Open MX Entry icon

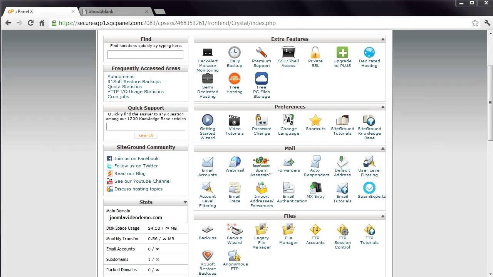(x=315, y=188)
